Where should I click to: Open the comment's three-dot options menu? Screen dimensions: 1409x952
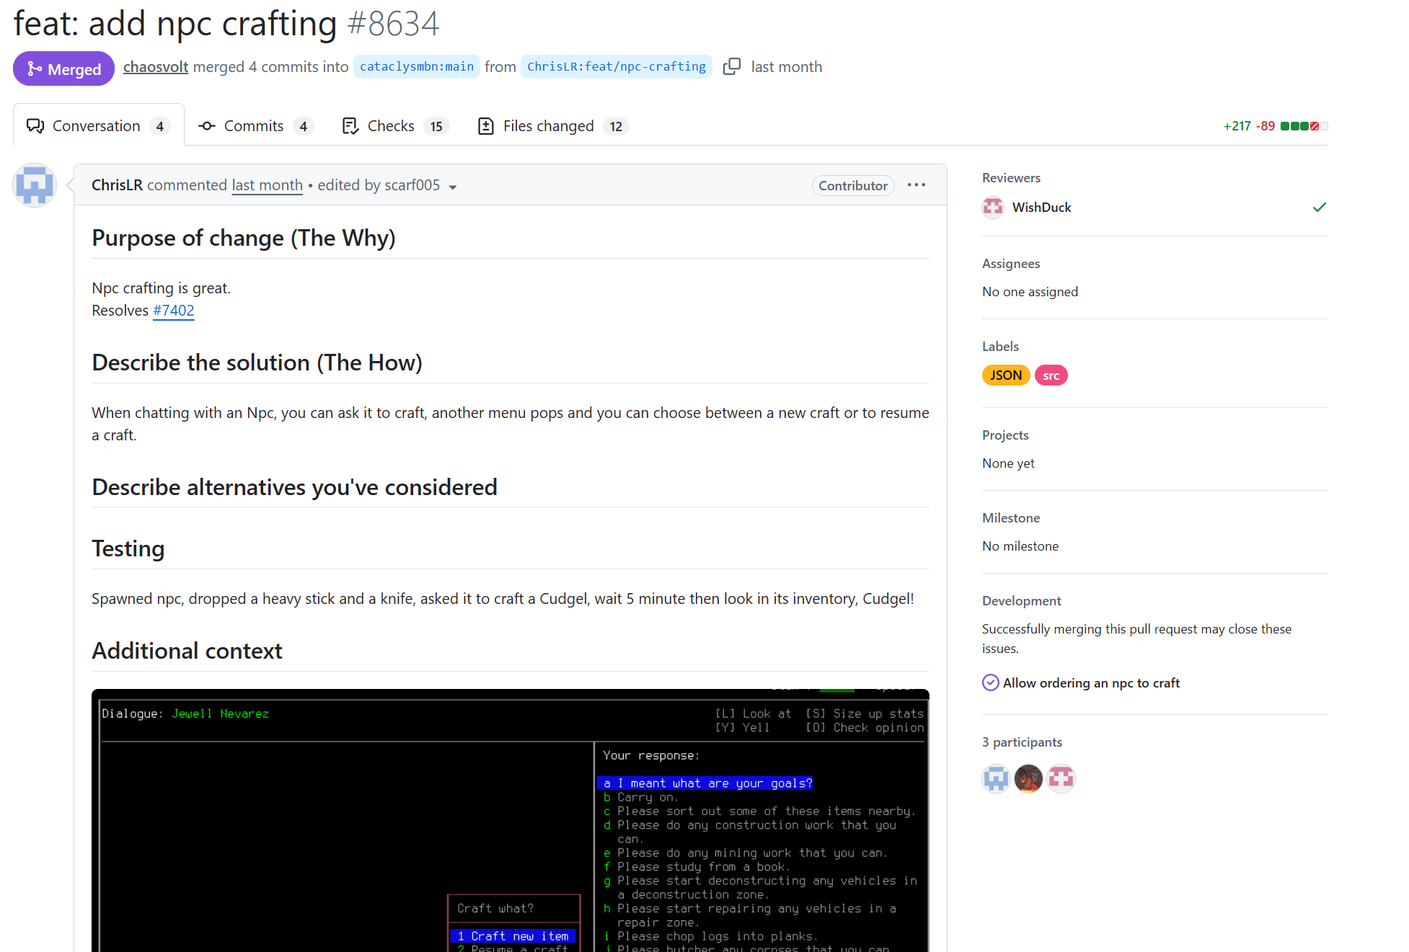point(916,185)
